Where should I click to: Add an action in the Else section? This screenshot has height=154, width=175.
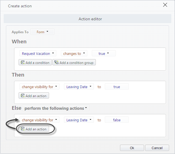pyautogui.click(x=34, y=129)
